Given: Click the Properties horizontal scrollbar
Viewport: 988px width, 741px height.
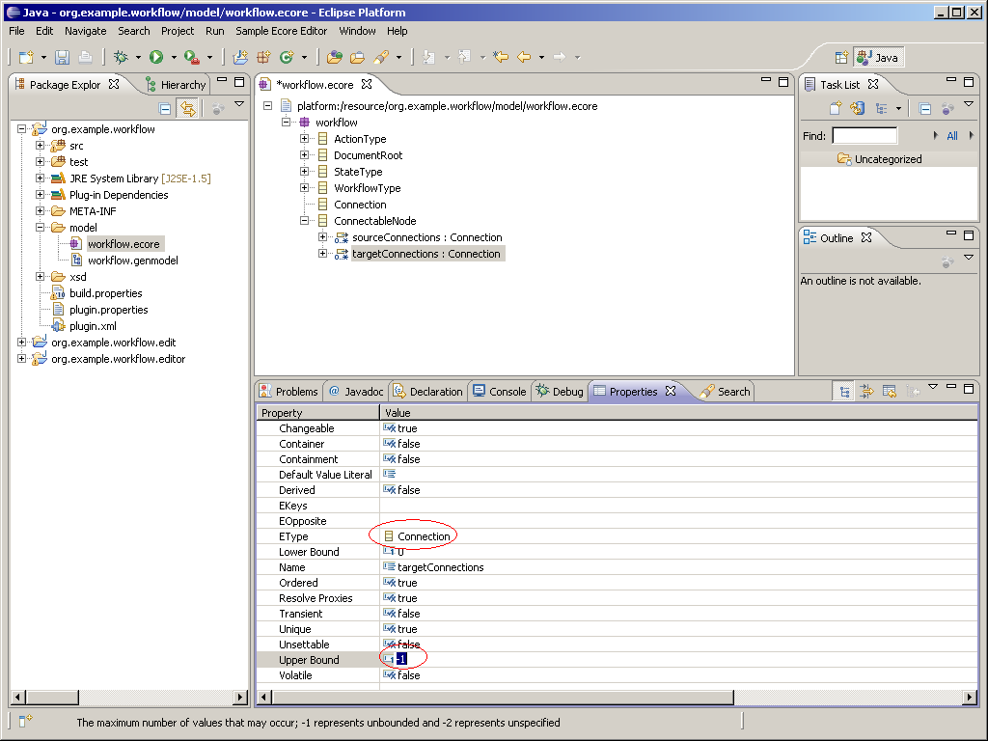Looking at the screenshot, I should (x=502, y=697).
